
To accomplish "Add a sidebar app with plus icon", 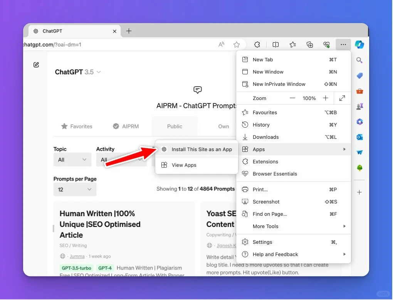I will point(359,192).
